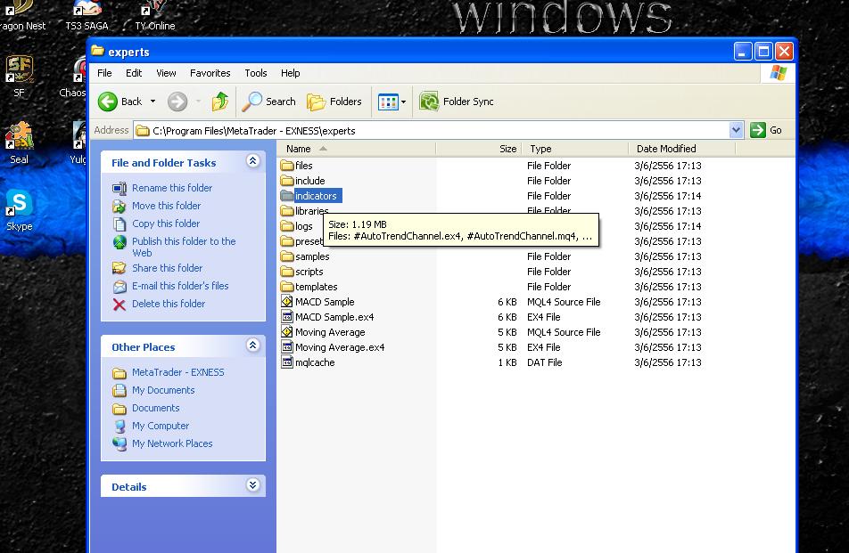The width and height of the screenshot is (849, 553).
Task: Select the SF desktop shortcut
Action: click(x=20, y=77)
